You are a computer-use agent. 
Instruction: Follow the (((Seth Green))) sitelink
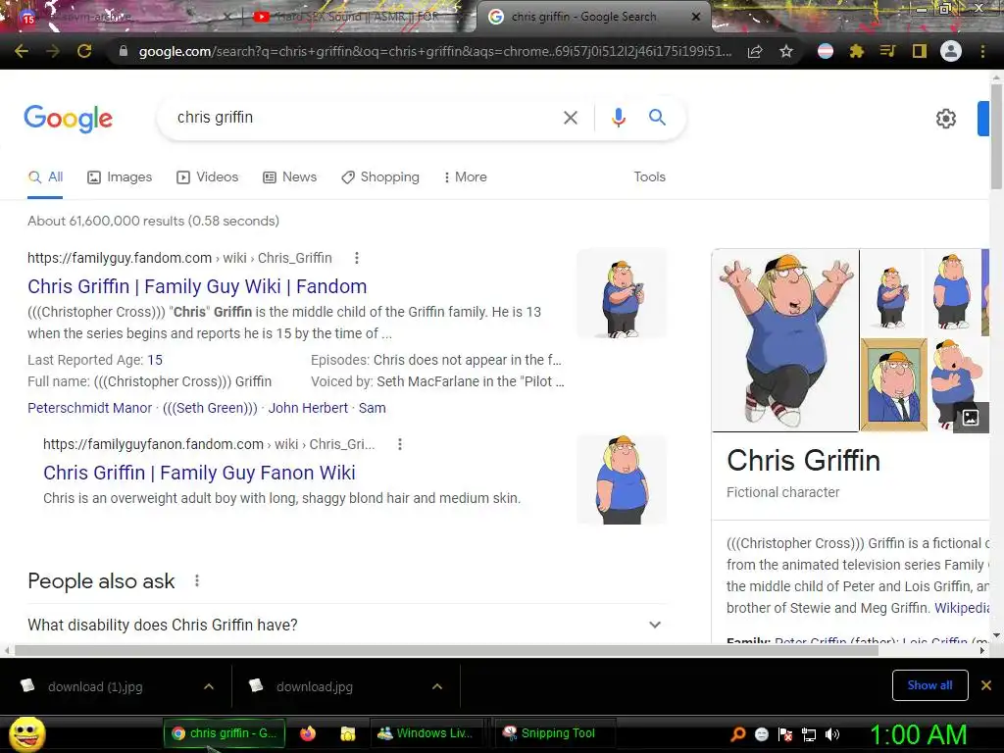coord(210,408)
